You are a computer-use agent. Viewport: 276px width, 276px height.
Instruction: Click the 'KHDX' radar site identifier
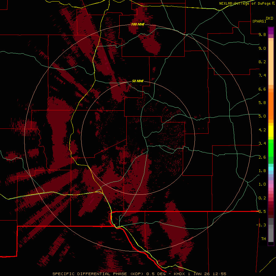tap(179, 274)
